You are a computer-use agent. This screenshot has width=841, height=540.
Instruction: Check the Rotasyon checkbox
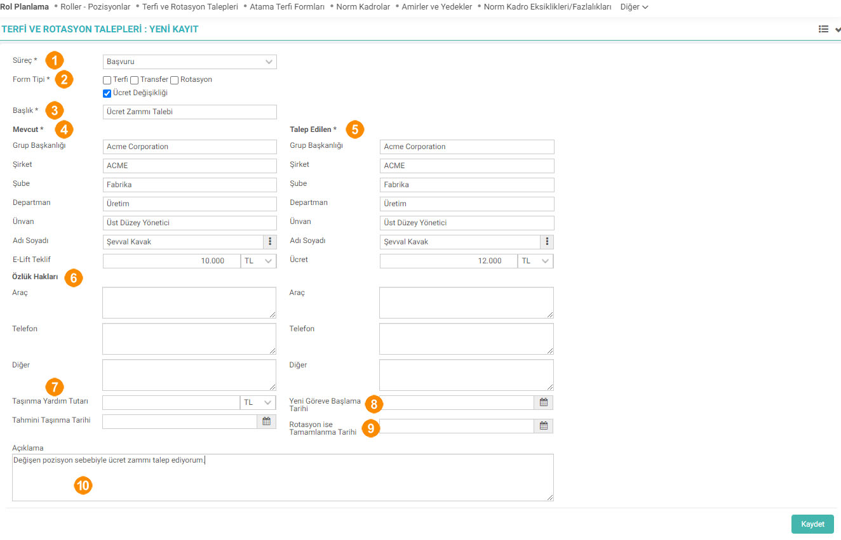click(x=175, y=81)
